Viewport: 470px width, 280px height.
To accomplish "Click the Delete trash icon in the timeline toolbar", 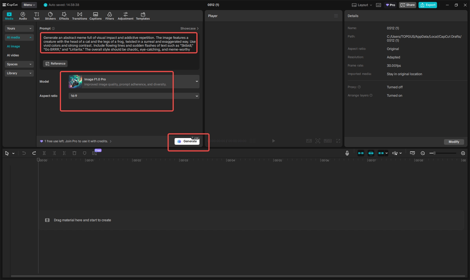I will (74, 153).
